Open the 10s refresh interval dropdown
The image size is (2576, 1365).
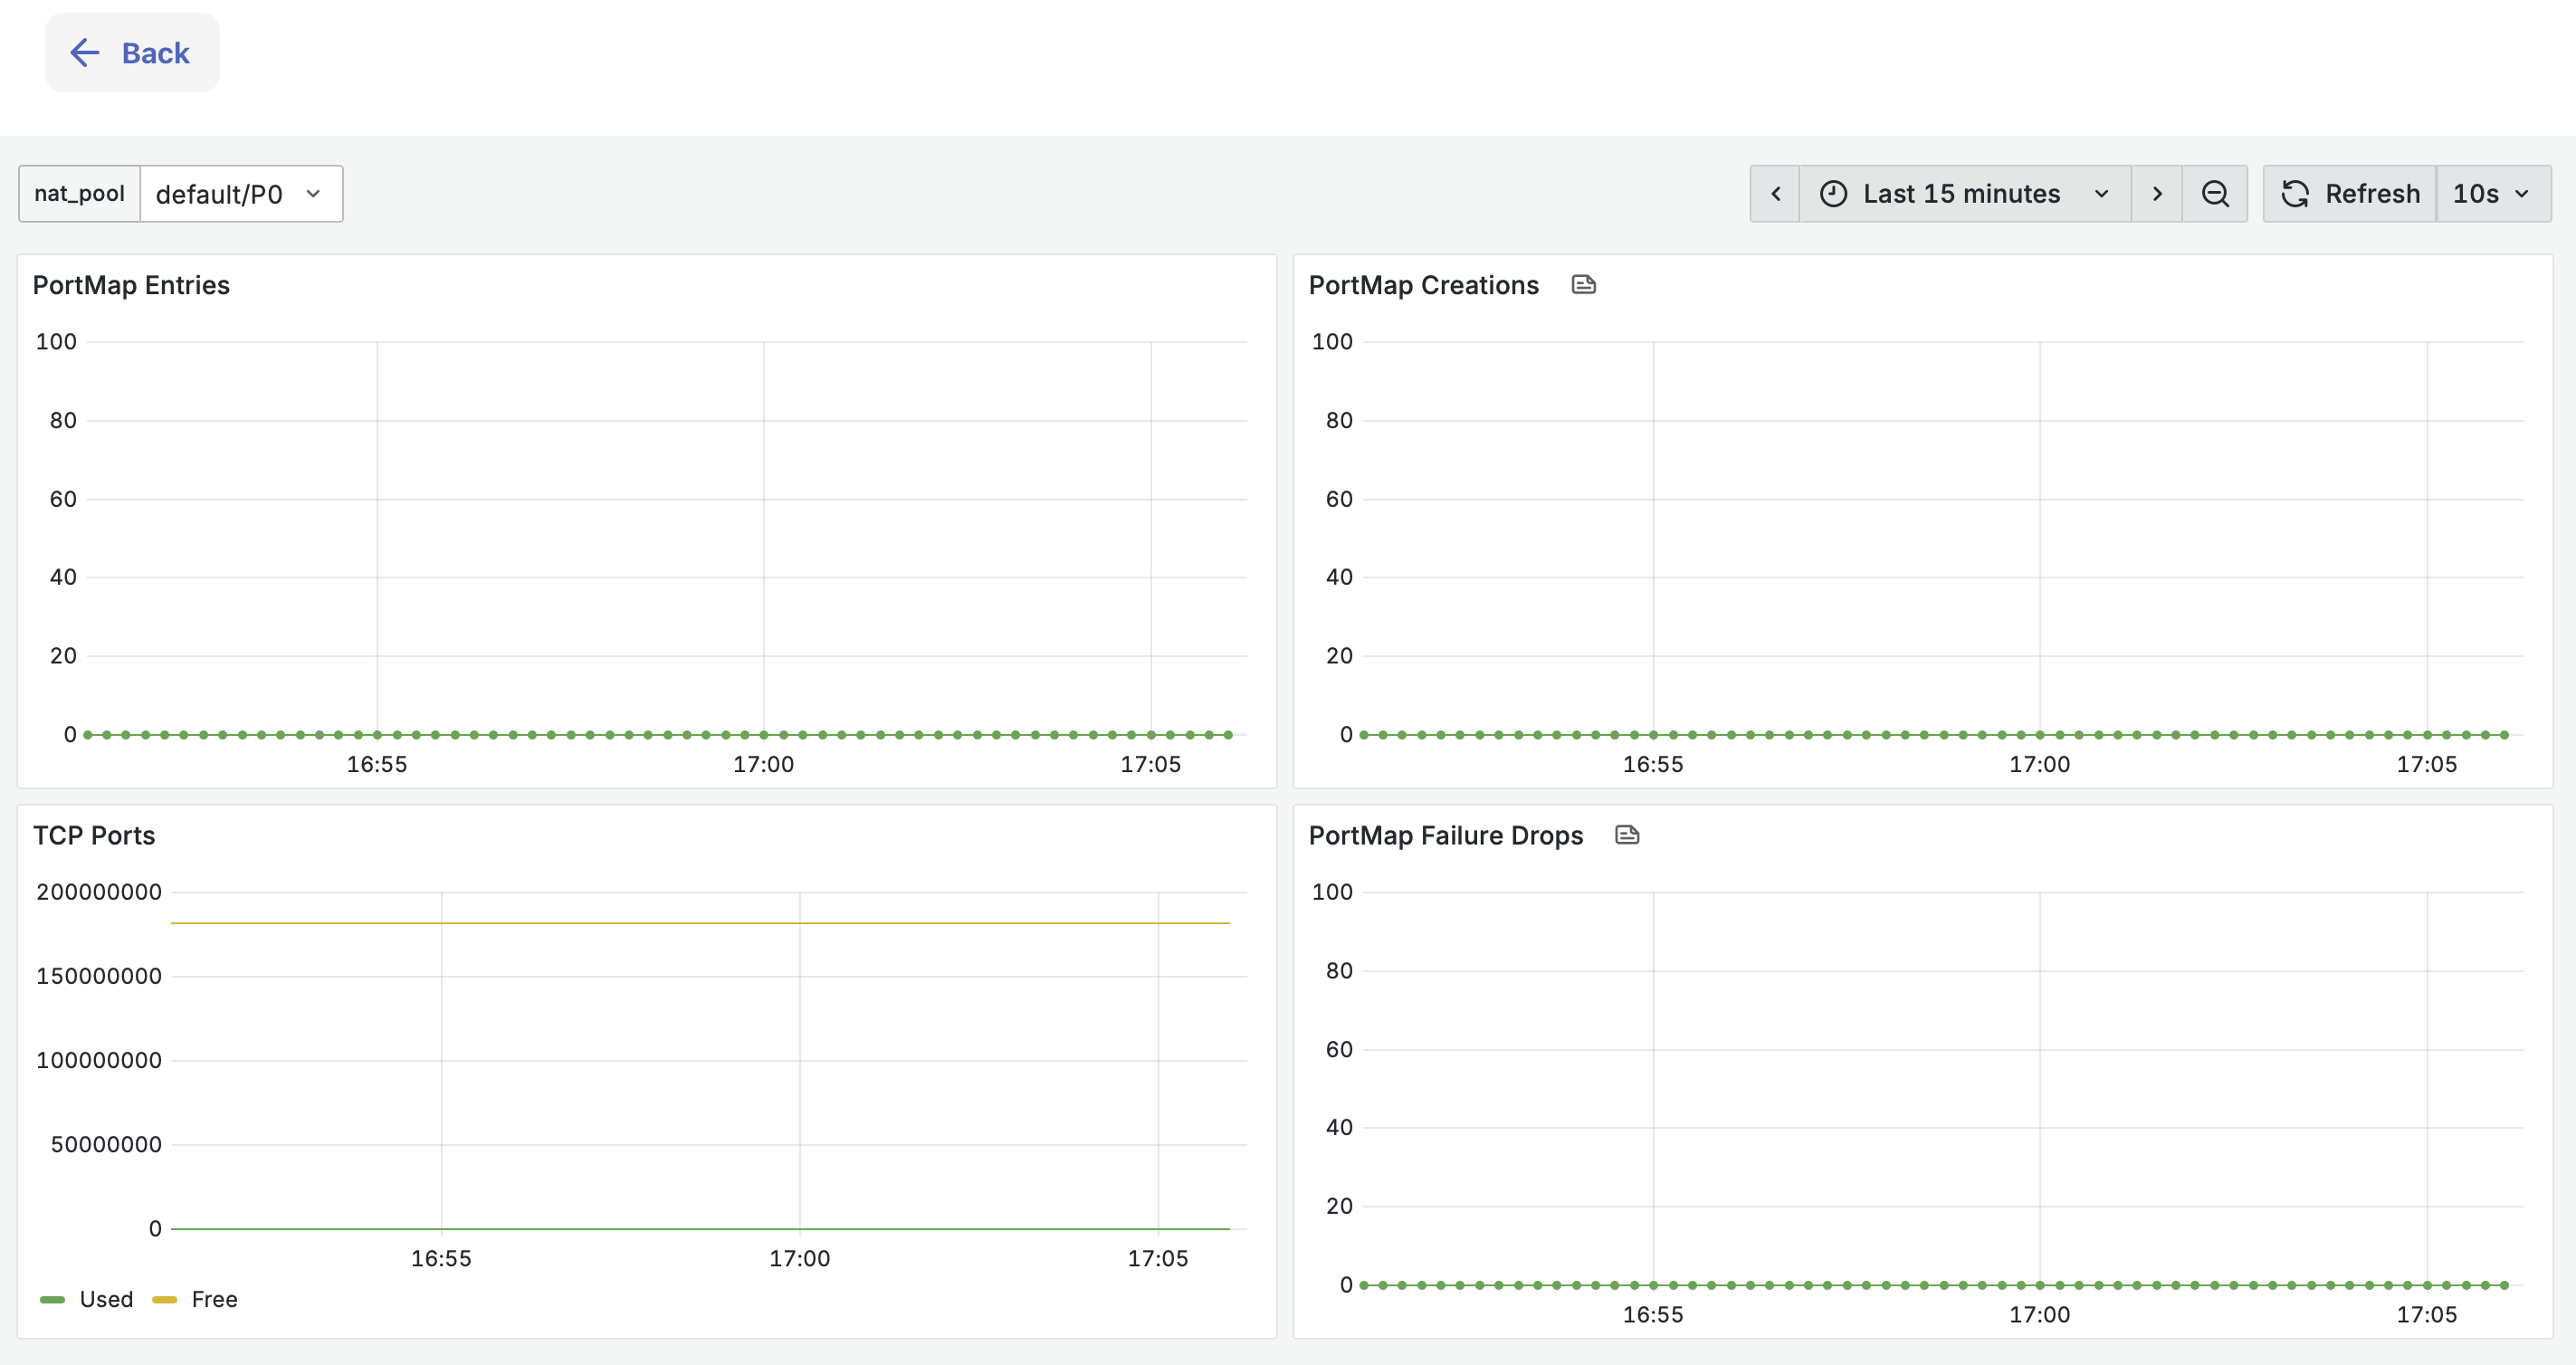coord(2494,194)
